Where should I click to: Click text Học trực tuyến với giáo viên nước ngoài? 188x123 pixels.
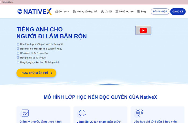click(42, 44)
